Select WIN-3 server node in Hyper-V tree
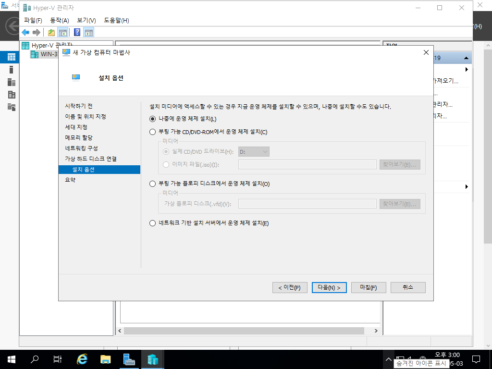 [x=44, y=54]
